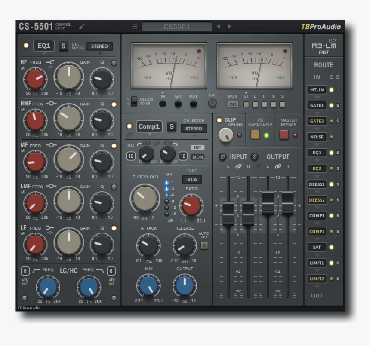Click the route power icon
370x346 pixels.
[x=331, y=77]
